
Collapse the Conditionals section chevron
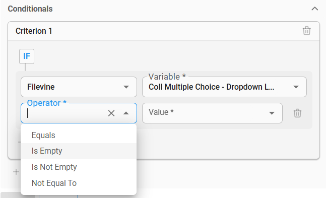tap(314, 9)
